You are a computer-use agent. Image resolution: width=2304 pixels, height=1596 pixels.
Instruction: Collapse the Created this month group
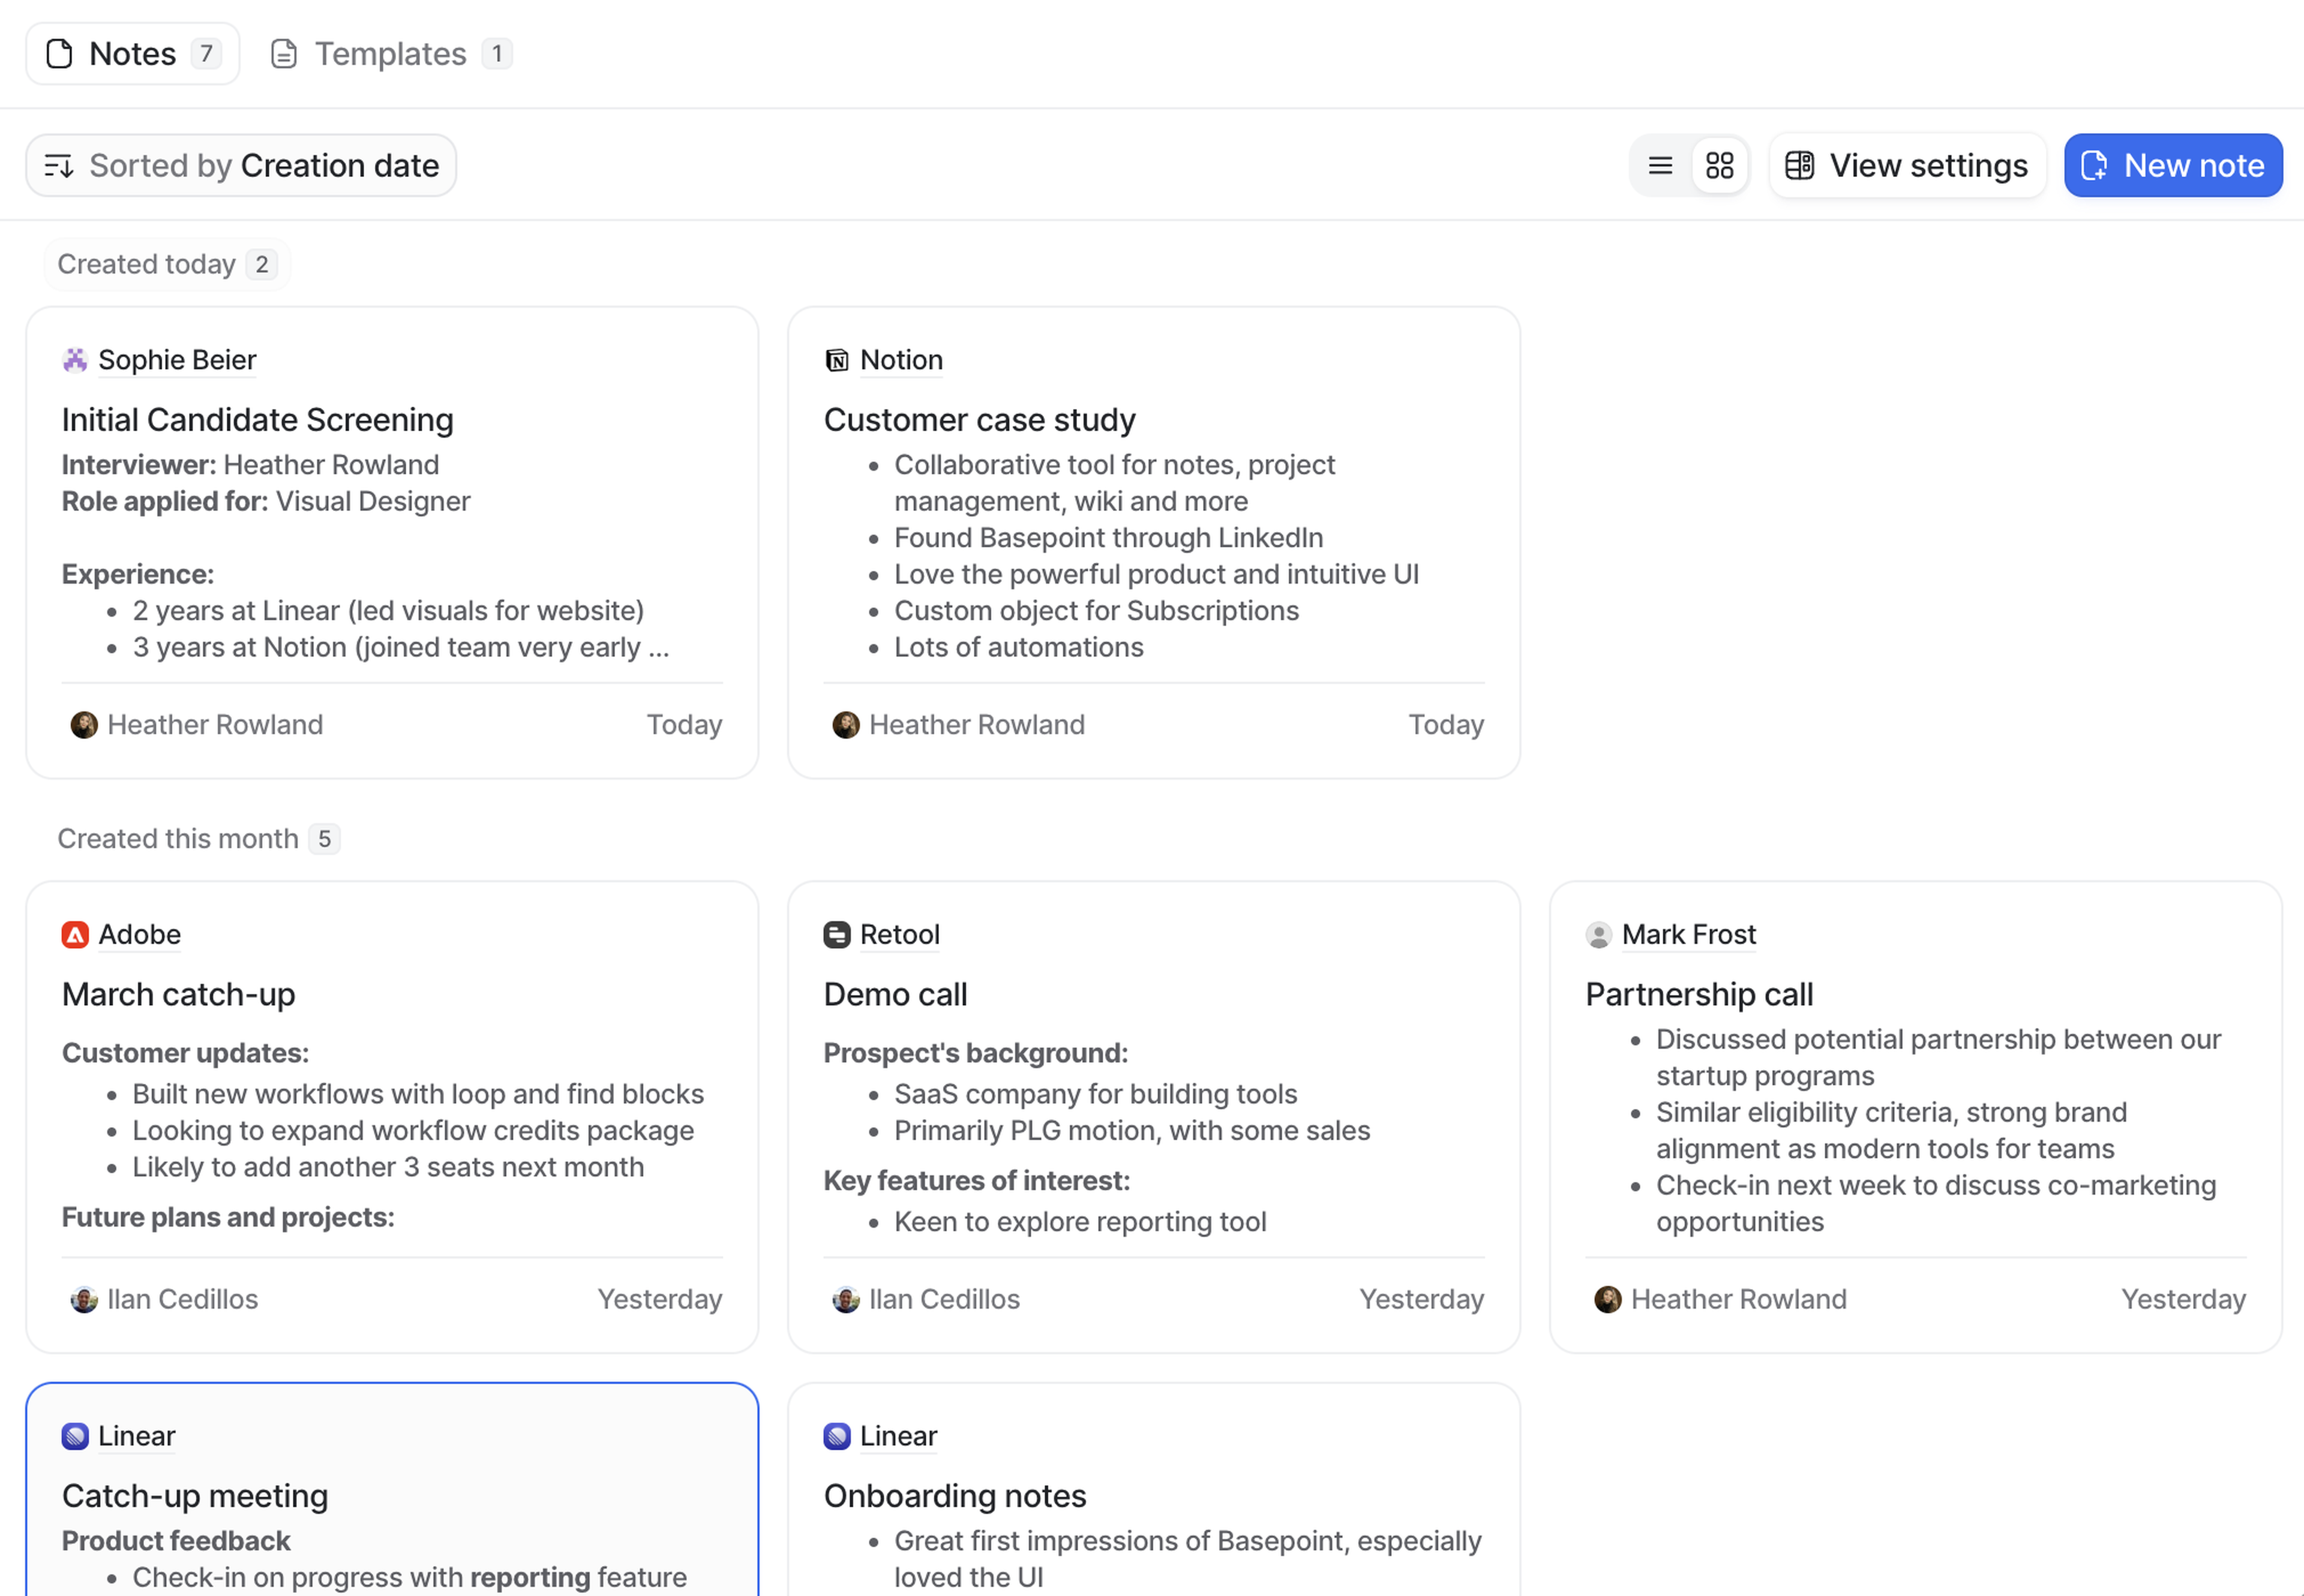coord(198,839)
